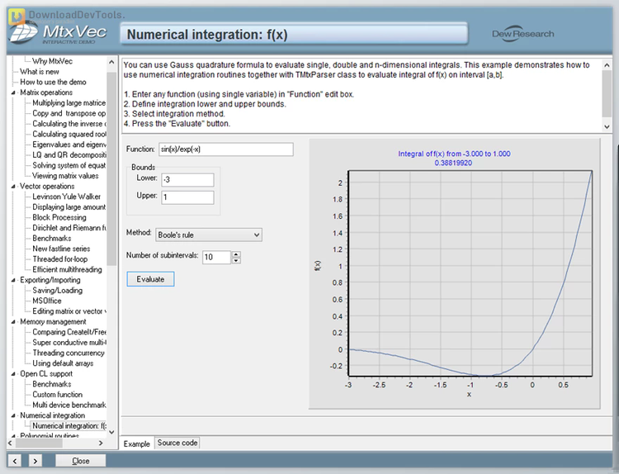Click the Dew Research logo
This screenshot has height=474, width=619.
click(x=522, y=34)
